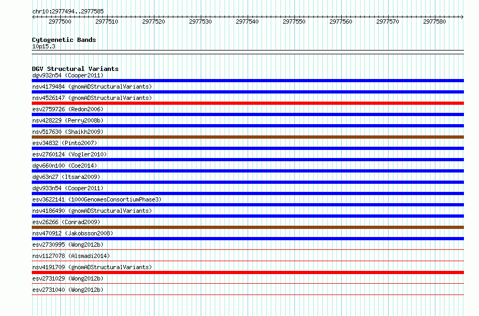Click ruler position 2977540
479x316 pixels.
tap(247, 21)
